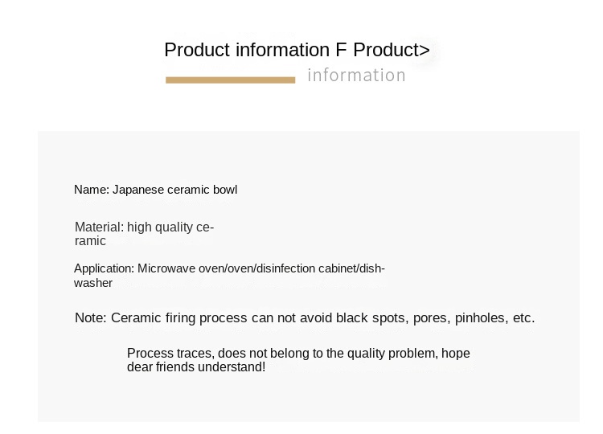
Task: Click the "disinfection" text in the Application line
Action: point(285,268)
